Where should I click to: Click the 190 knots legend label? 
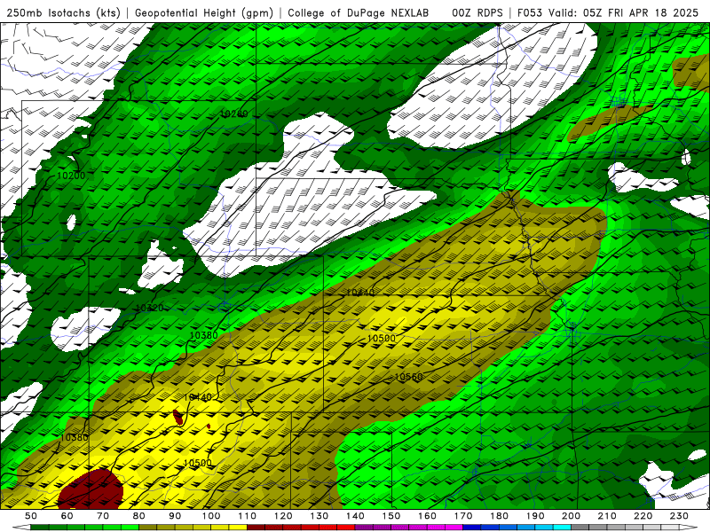point(535,516)
